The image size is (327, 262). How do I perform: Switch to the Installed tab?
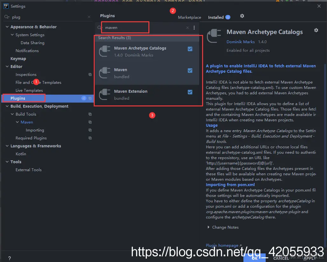[x=216, y=17]
